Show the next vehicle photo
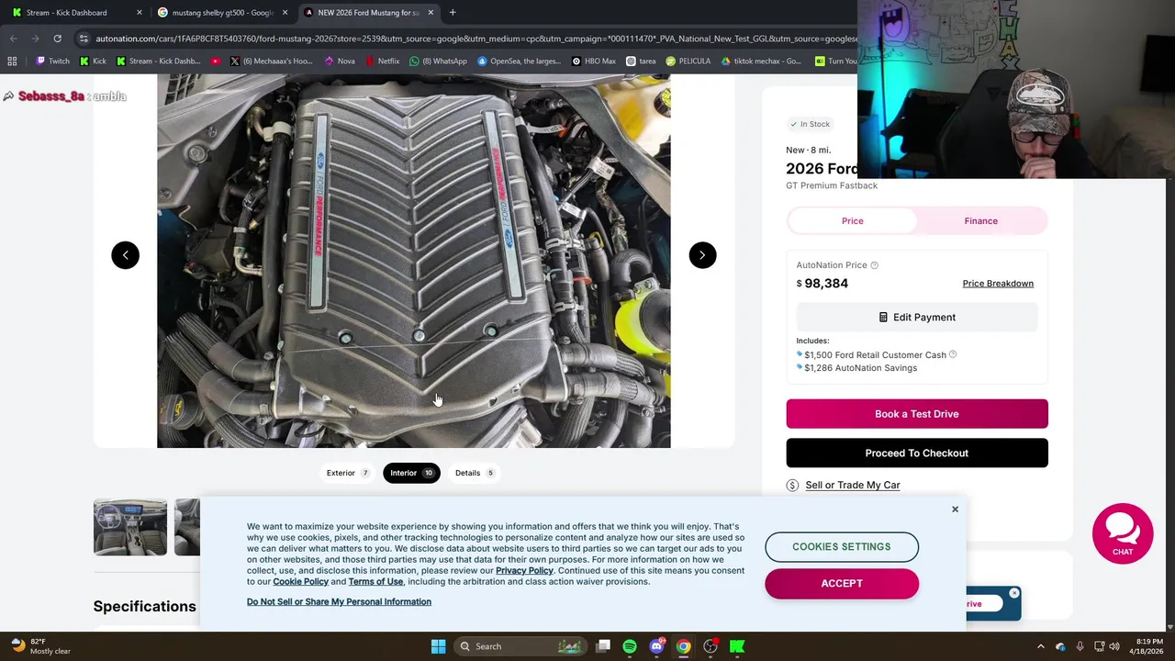 pos(702,255)
